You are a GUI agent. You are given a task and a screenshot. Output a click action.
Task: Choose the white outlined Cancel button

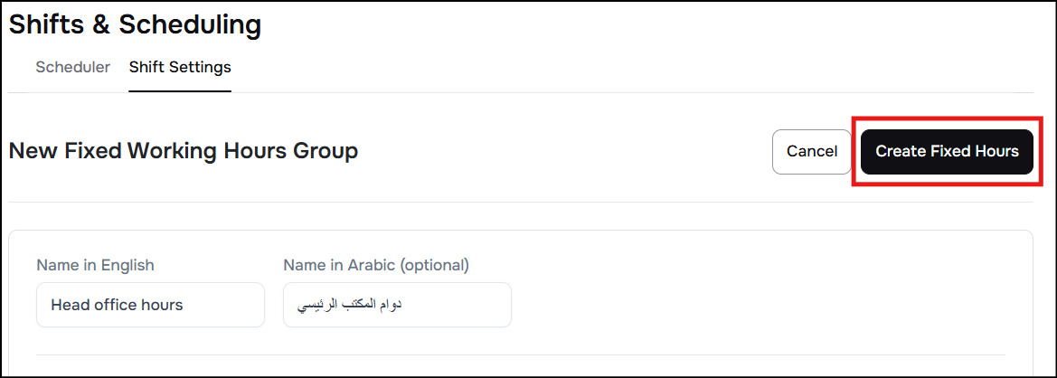[811, 151]
